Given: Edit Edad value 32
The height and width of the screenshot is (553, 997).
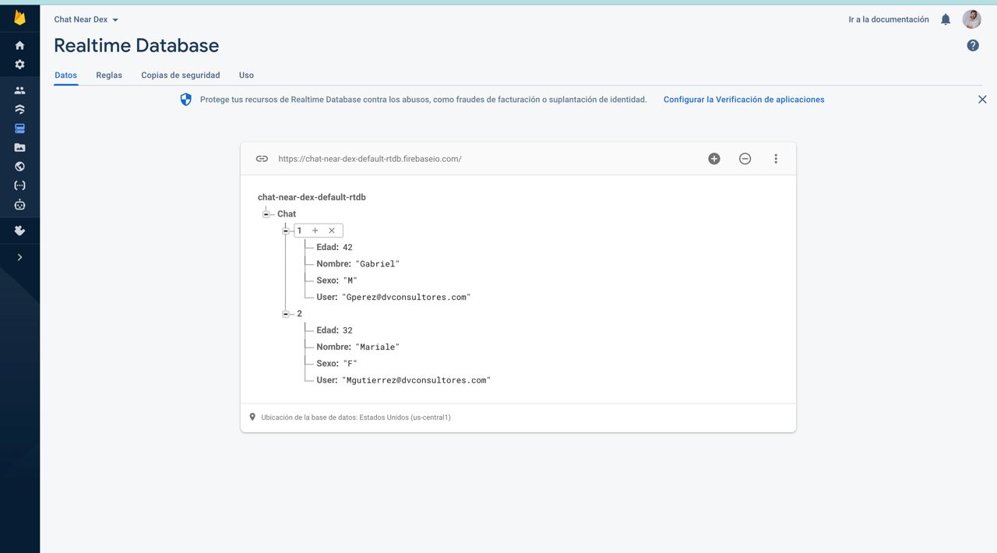Looking at the screenshot, I should (x=347, y=330).
